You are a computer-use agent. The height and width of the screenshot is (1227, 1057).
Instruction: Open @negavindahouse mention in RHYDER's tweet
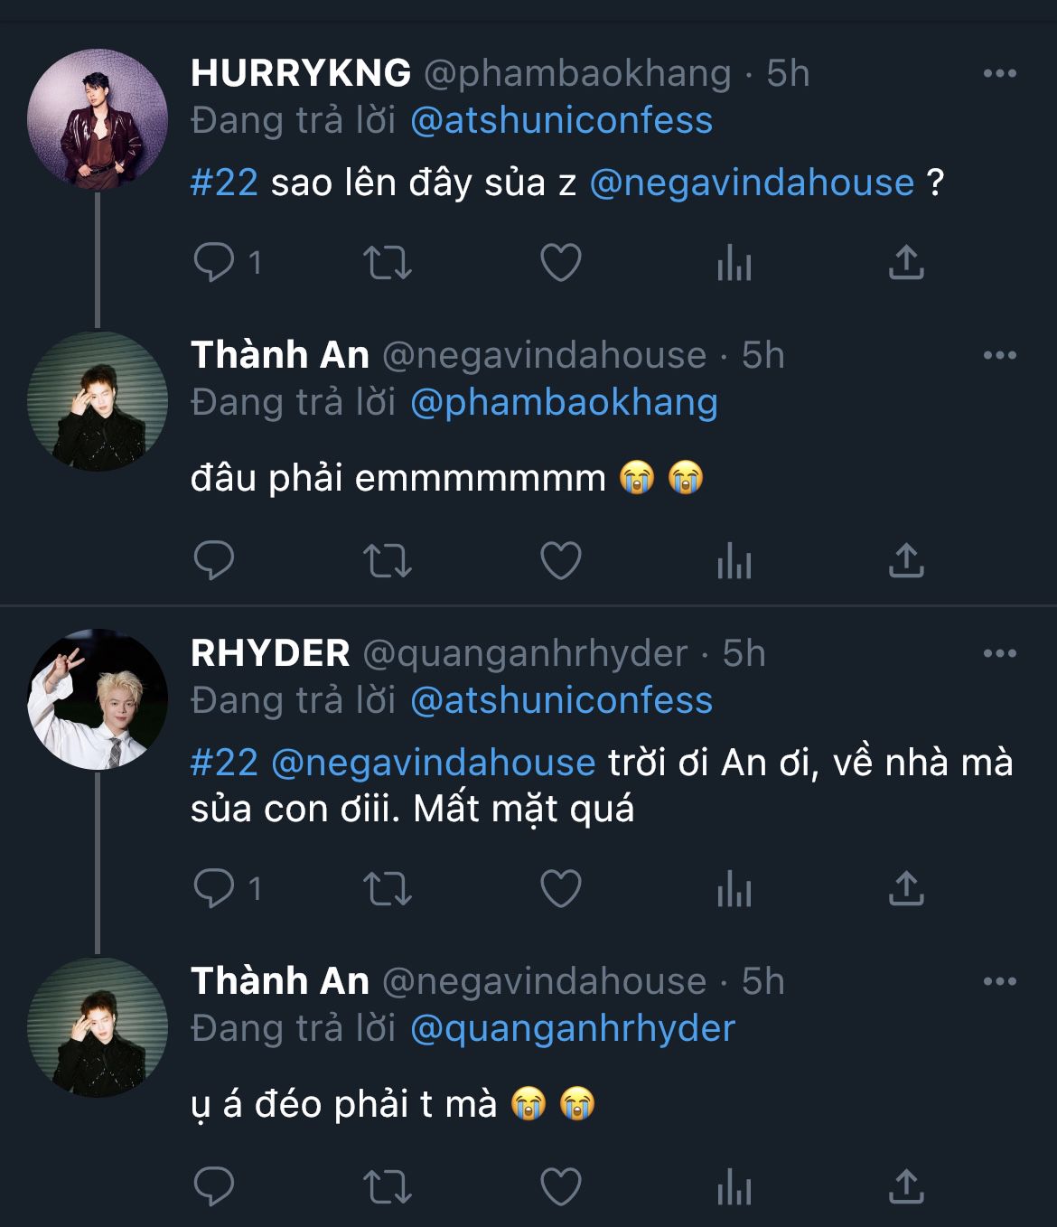(x=433, y=763)
